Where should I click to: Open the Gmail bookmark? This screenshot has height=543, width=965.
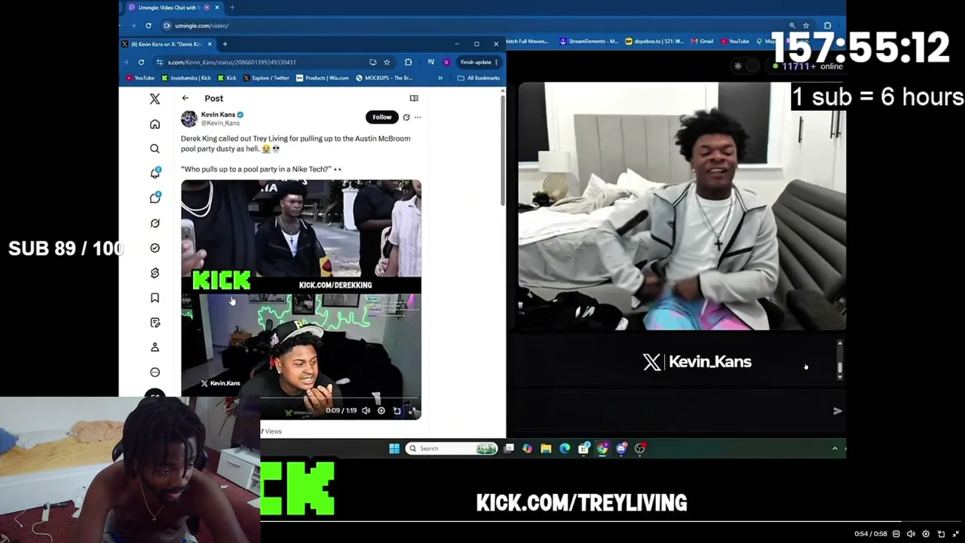[x=702, y=41]
